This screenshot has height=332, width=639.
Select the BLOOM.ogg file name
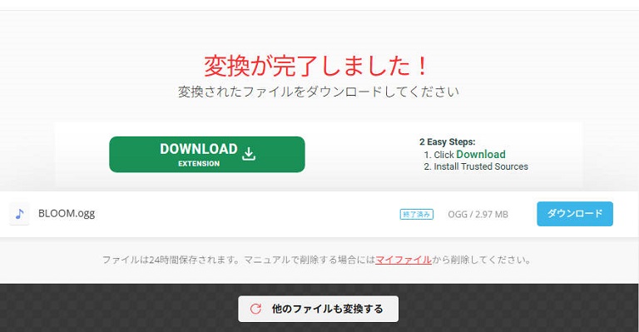point(67,214)
